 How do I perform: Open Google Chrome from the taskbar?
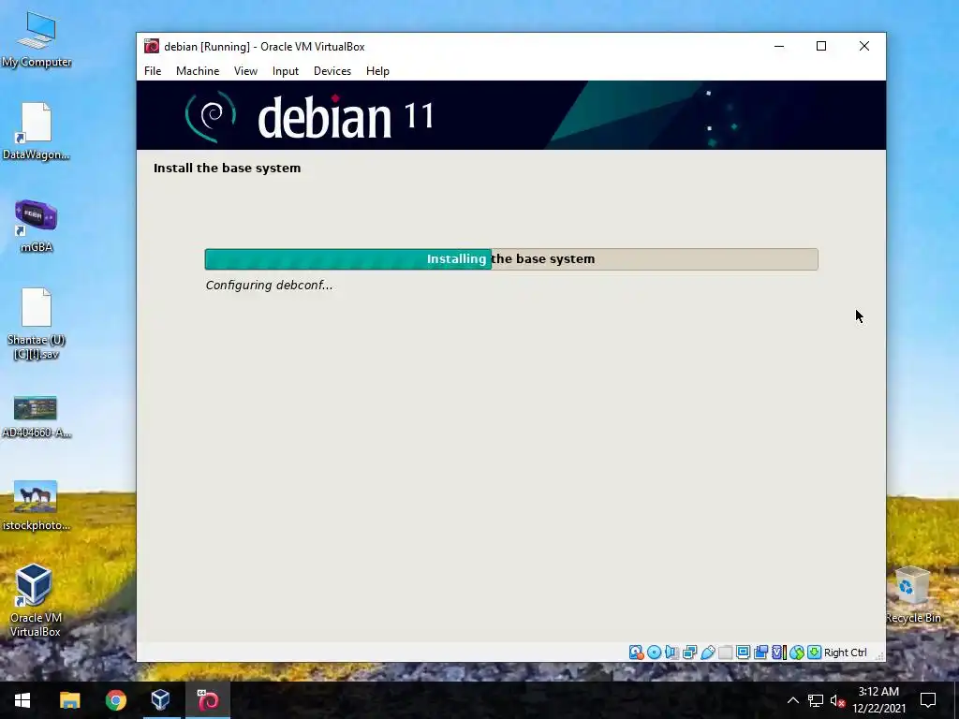click(115, 700)
